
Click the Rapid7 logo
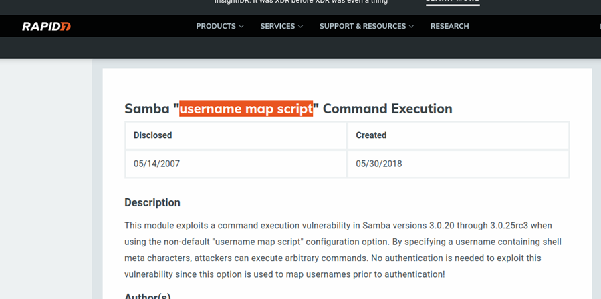(x=46, y=27)
